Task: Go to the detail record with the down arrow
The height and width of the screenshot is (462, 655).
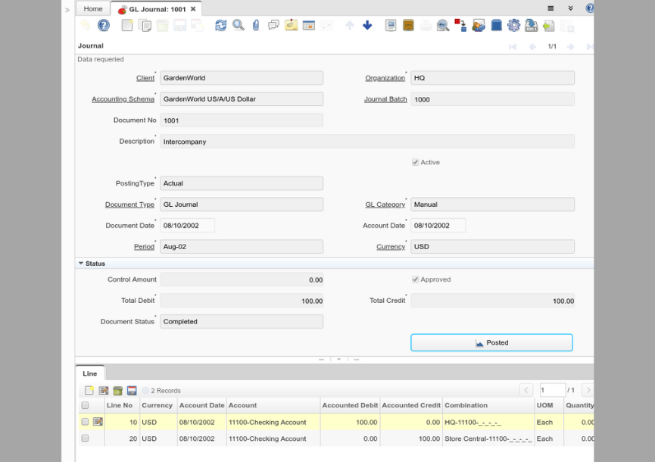Action: click(367, 26)
